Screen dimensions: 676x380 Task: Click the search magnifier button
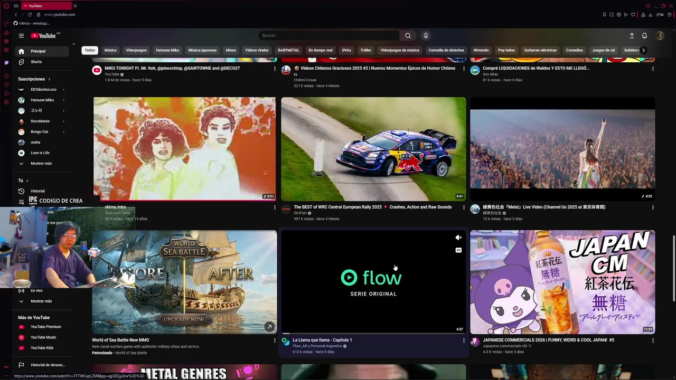point(408,35)
